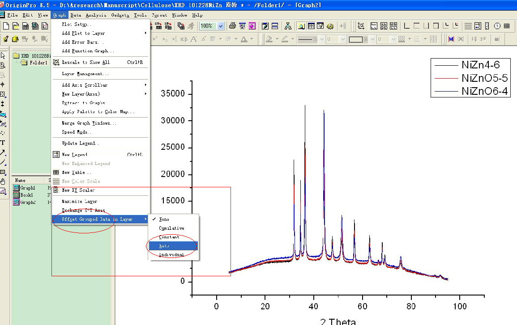
Task: Pick the Arrow drawing tool
Action: [x=3, y=152]
